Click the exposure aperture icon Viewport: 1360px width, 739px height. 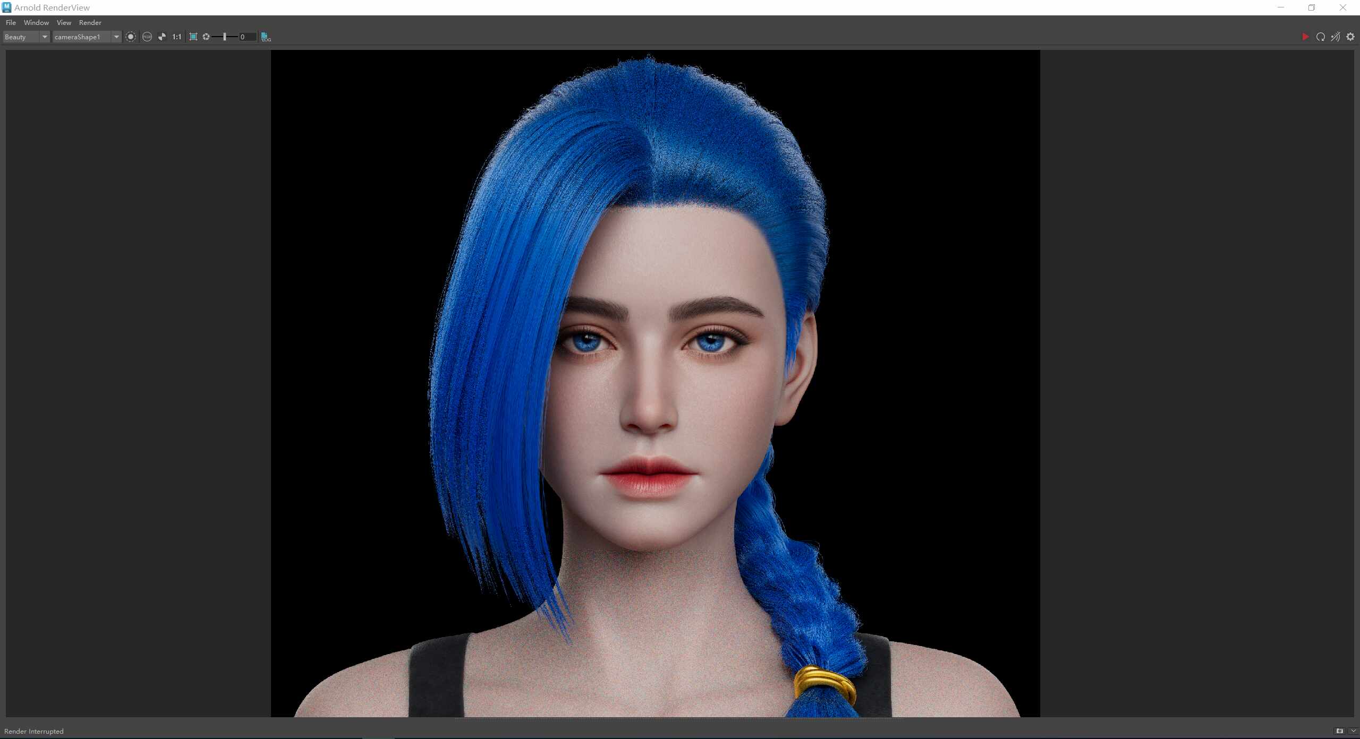tap(206, 37)
